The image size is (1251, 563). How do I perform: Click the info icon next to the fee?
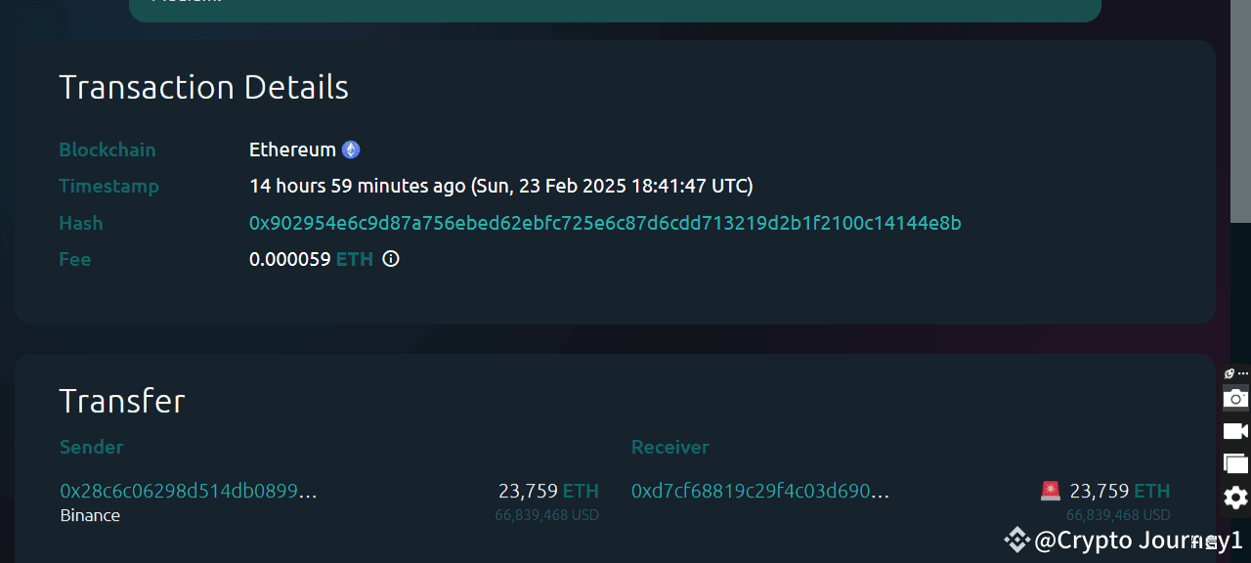(390, 259)
